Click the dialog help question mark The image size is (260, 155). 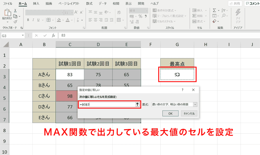tap(182, 90)
